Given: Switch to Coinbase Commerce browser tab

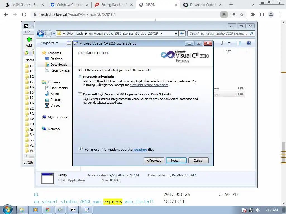Looking at the screenshot, I should 70,5.
